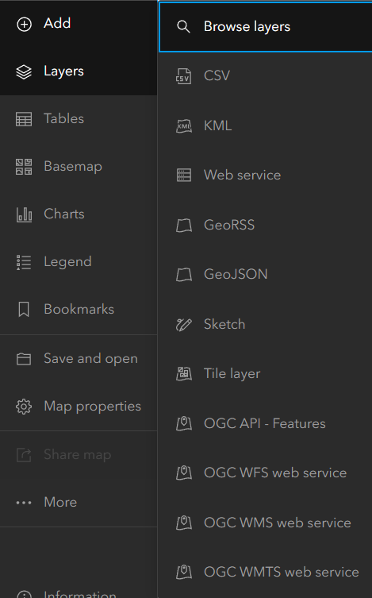Viewport: 372px width, 598px height.
Task: Click the Browse layers search entry
Action: [266, 27]
